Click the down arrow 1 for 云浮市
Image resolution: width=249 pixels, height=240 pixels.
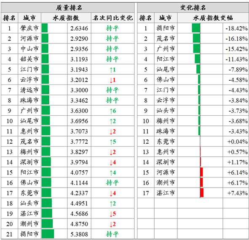click(113, 80)
